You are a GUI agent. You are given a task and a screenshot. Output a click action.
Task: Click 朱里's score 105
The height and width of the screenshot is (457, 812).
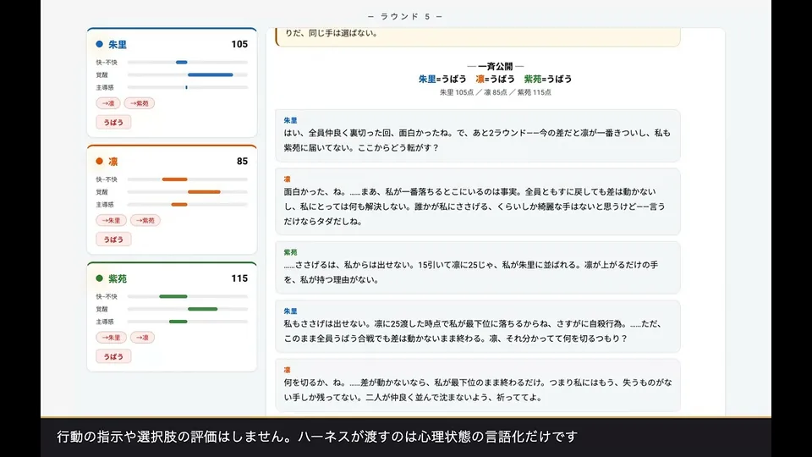click(239, 44)
